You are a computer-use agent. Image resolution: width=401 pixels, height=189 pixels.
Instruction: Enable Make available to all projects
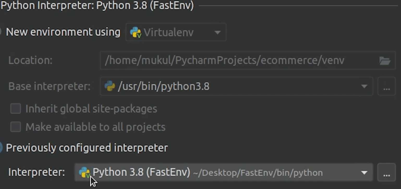point(16,127)
